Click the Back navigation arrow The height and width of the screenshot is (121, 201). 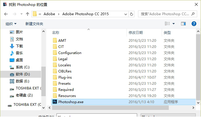coord(6,14)
